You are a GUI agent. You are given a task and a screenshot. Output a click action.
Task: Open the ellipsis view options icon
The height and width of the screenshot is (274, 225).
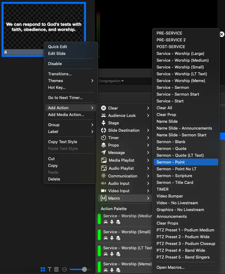(x=64, y=269)
